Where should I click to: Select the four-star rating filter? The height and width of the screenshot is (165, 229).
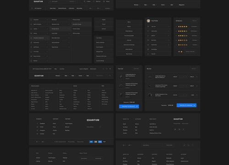click(x=182, y=31)
